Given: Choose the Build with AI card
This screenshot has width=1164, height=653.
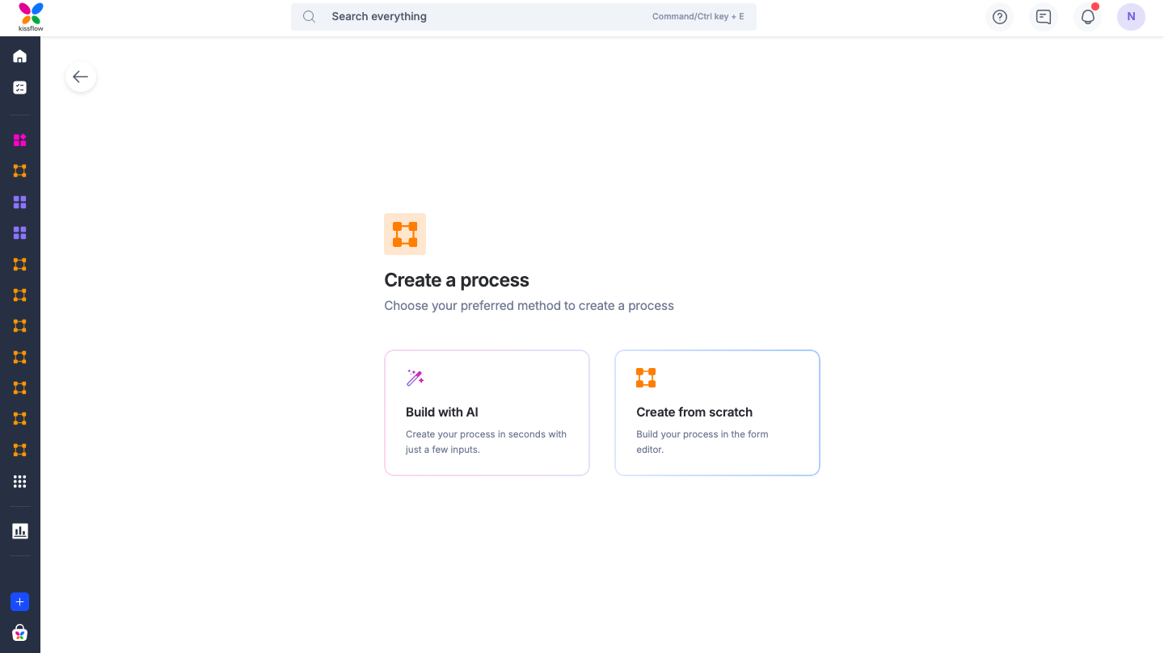Looking at the screenshot, I should pyautogui.click(x=487, y=412).
